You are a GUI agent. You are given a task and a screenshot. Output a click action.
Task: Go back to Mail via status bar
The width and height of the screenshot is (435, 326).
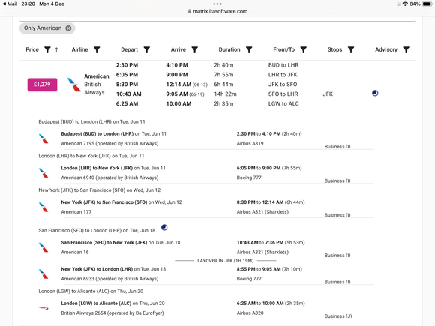[x=10, y=4]
